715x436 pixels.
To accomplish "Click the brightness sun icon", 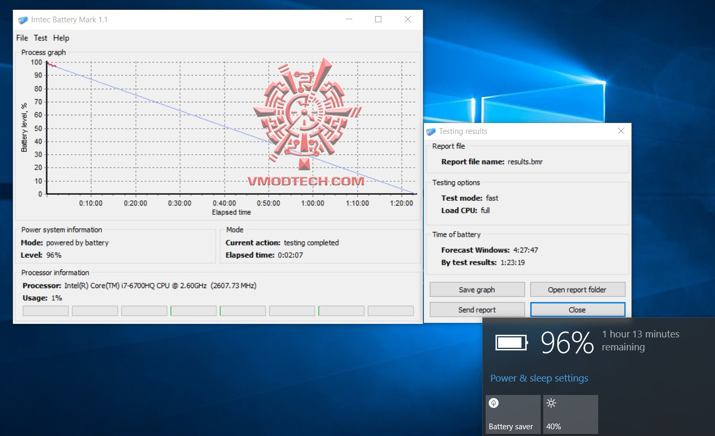I will point(551,403).
